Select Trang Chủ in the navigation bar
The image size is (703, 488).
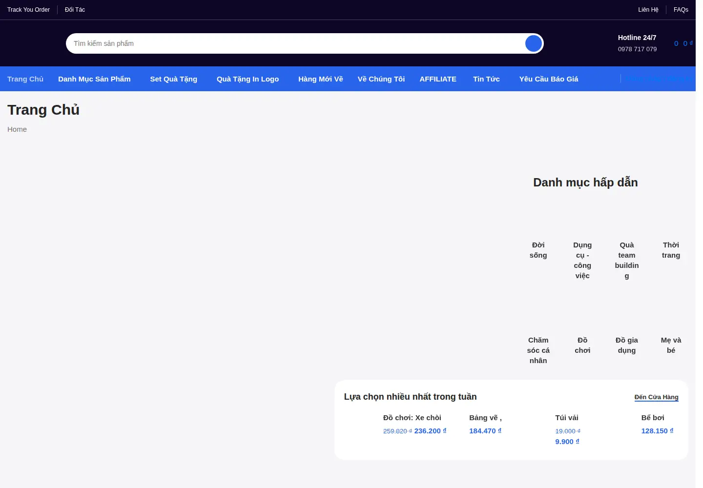tap(25, 79)
